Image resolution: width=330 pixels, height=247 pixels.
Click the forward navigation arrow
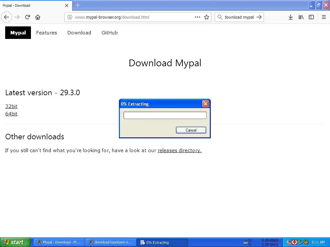click(x=17, y=17)
